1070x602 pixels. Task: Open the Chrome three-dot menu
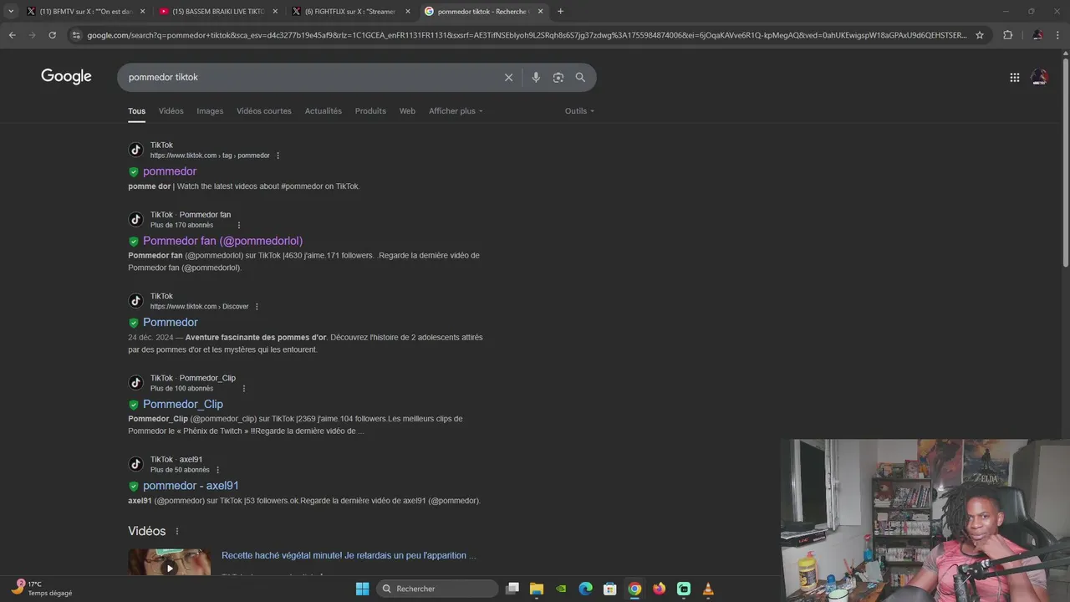[x=1058, y=35]
